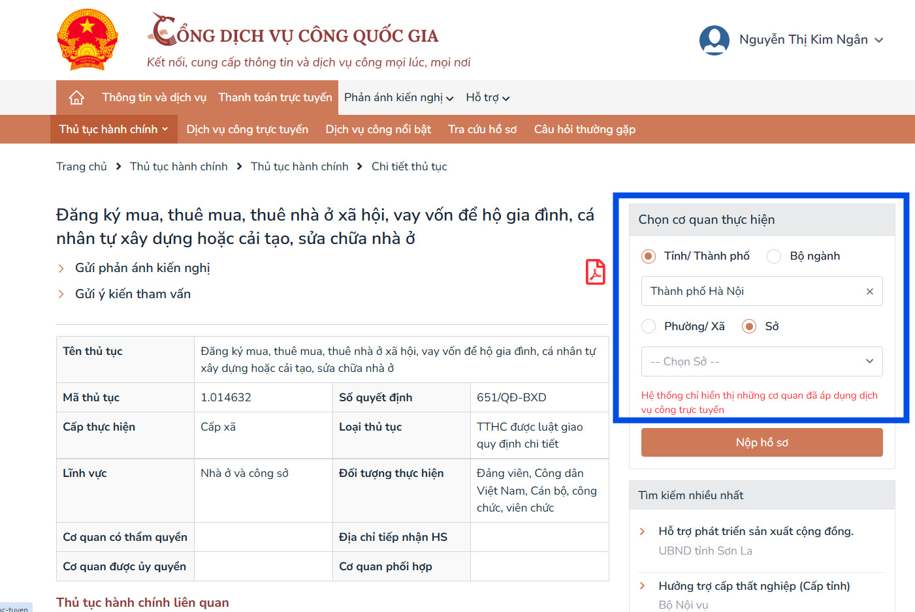Open Hưởng trợ cấp thất nghiệp (Cấp tỉnh)
This screenshot has width=915, height=612.
754,586
